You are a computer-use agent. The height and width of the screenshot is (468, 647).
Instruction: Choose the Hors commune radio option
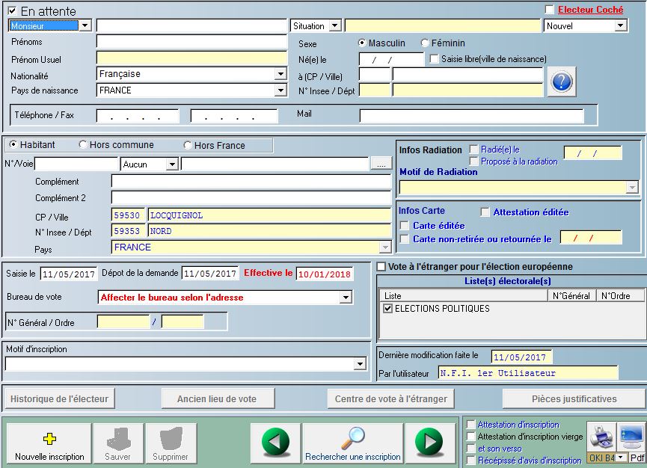point(83,145)
